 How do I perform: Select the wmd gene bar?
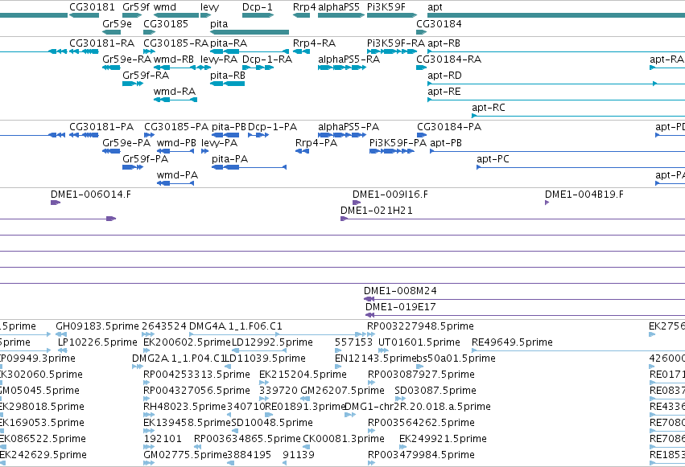click(x=176, y=15)
